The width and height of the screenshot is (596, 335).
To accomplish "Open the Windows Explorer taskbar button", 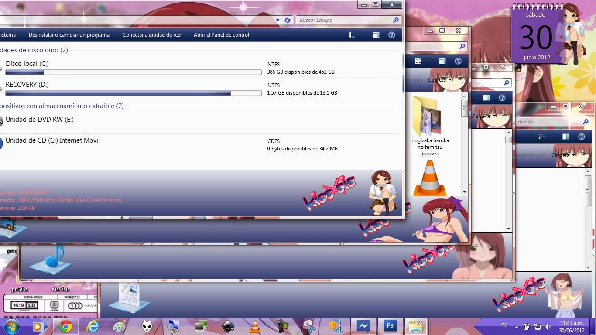I will tap(416, 326).
